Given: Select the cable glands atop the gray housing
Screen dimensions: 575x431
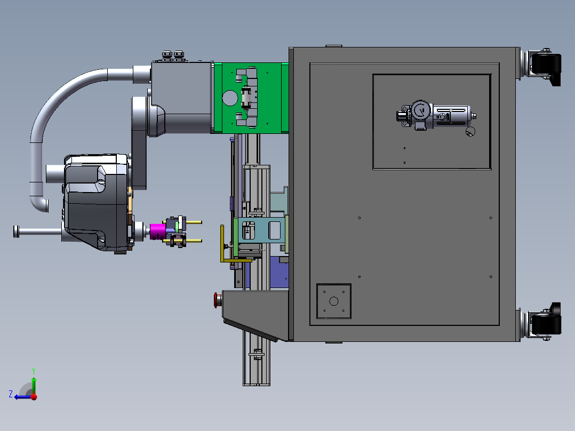Looking at the screenshot, I should coord(173,55).
